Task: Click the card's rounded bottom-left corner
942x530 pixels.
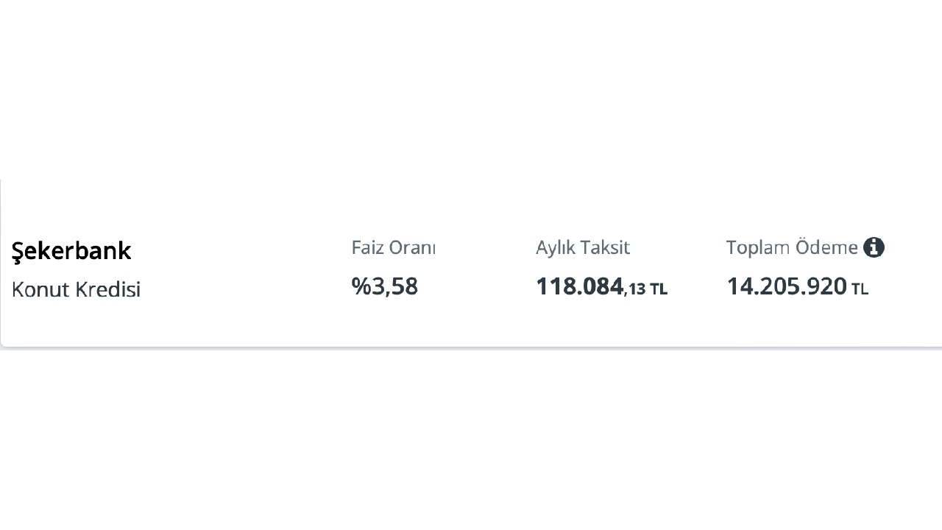Action: [x=4, y=342]
